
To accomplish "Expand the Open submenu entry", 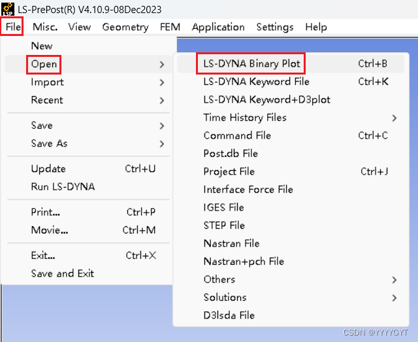I will (88, 64).
